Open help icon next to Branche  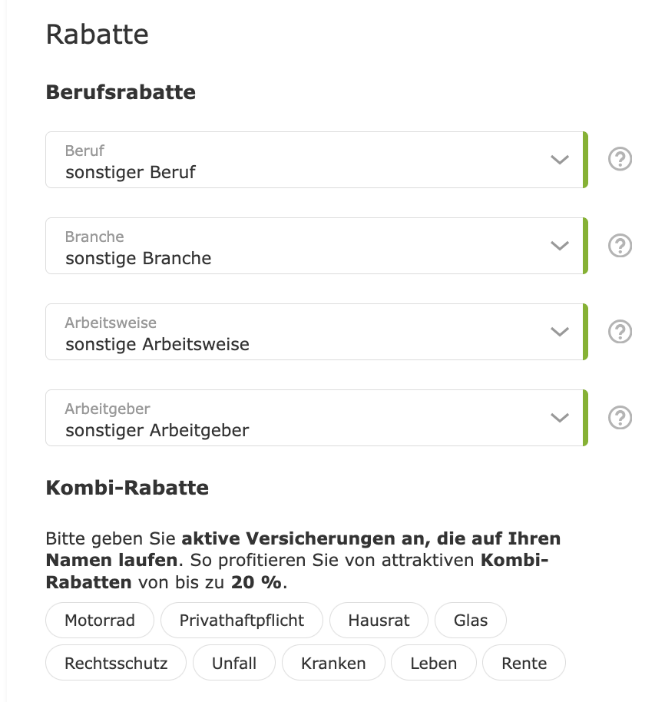point(620,245)
